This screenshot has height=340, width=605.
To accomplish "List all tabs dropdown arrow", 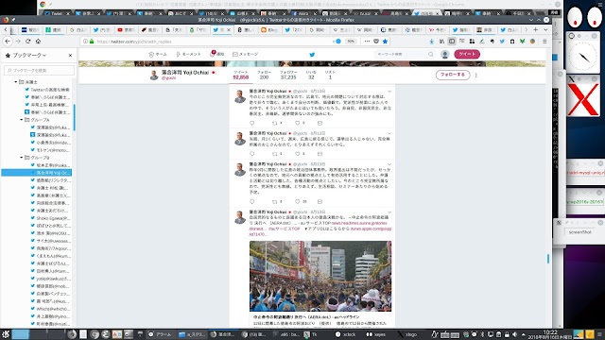I will pos(545,29).
